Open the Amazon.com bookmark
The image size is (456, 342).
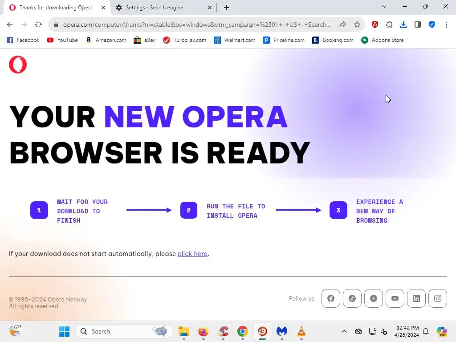106,40
